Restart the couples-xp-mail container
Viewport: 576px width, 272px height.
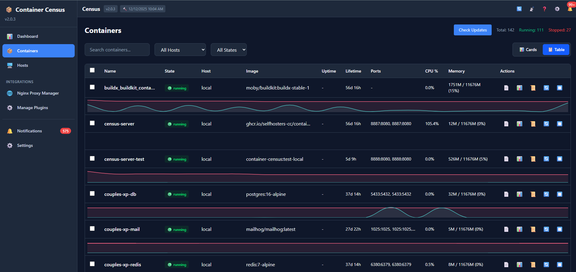point(546,229)
